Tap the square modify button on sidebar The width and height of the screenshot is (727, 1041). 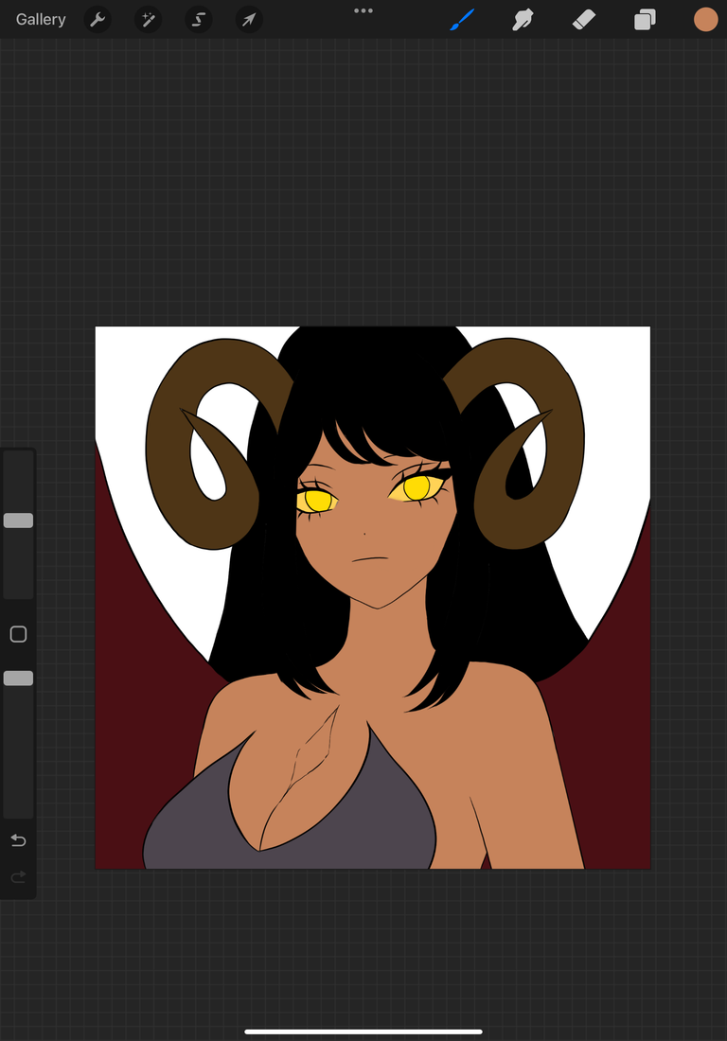[19, 634]
